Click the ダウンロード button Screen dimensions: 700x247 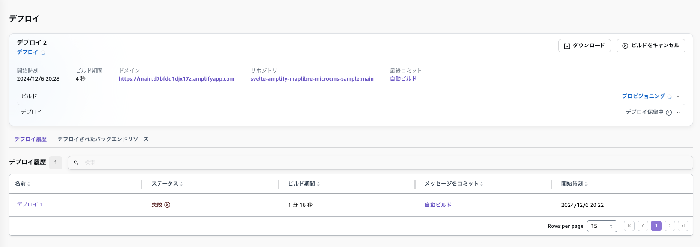(585, 46)
